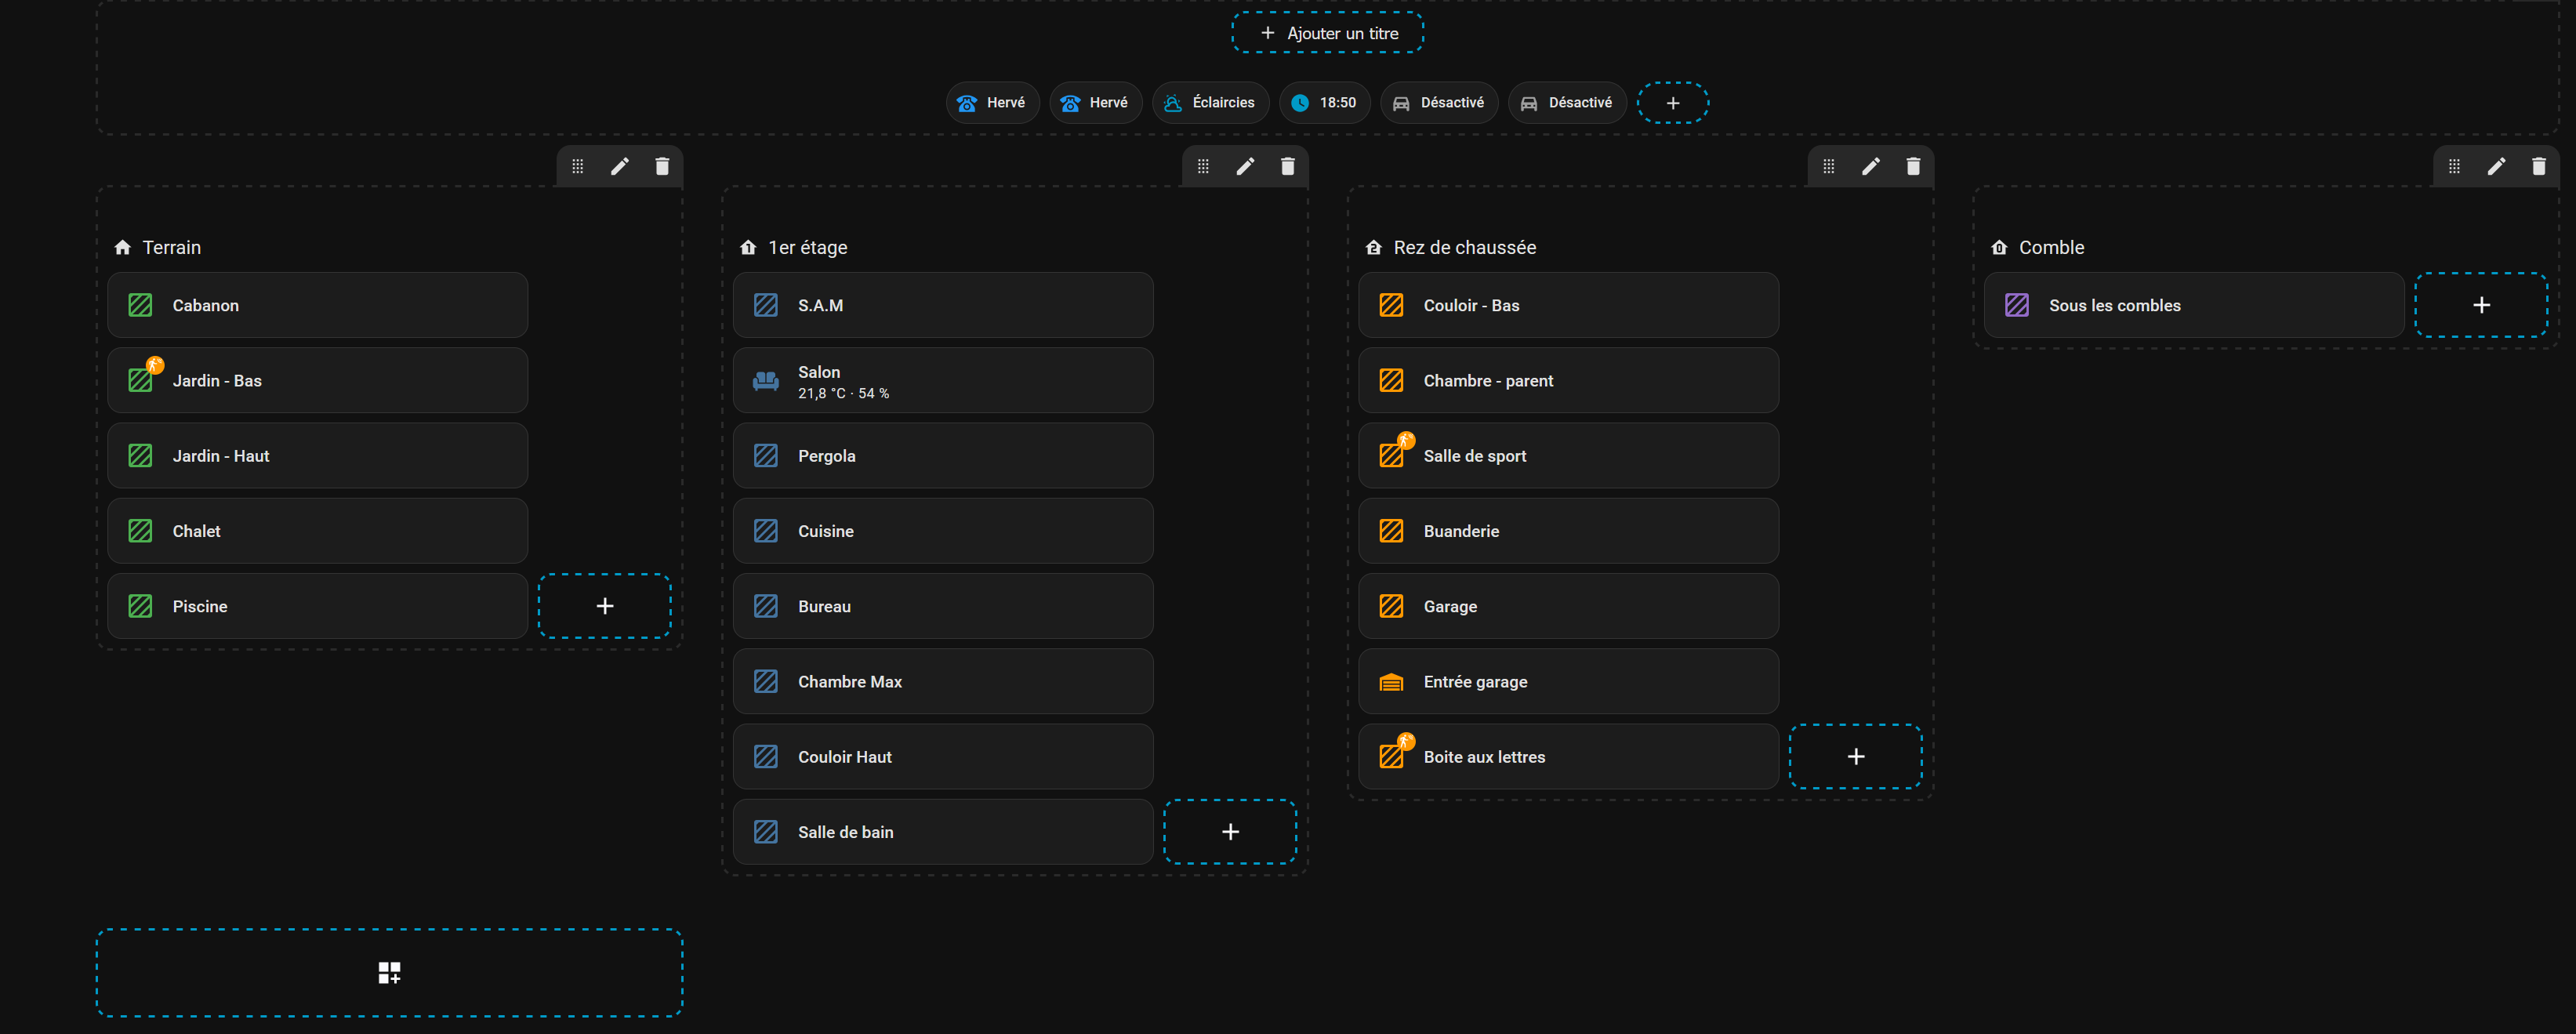This screenshot has height=1034, width=2576.
Task: Select the Salle de sport card
Action: point(1567,456)
